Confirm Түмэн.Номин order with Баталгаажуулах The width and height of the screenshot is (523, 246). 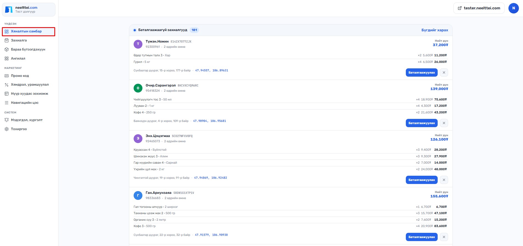click(421, 72)
